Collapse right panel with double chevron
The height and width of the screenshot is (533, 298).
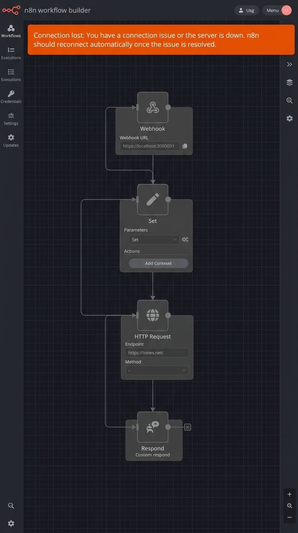(289, 64)
